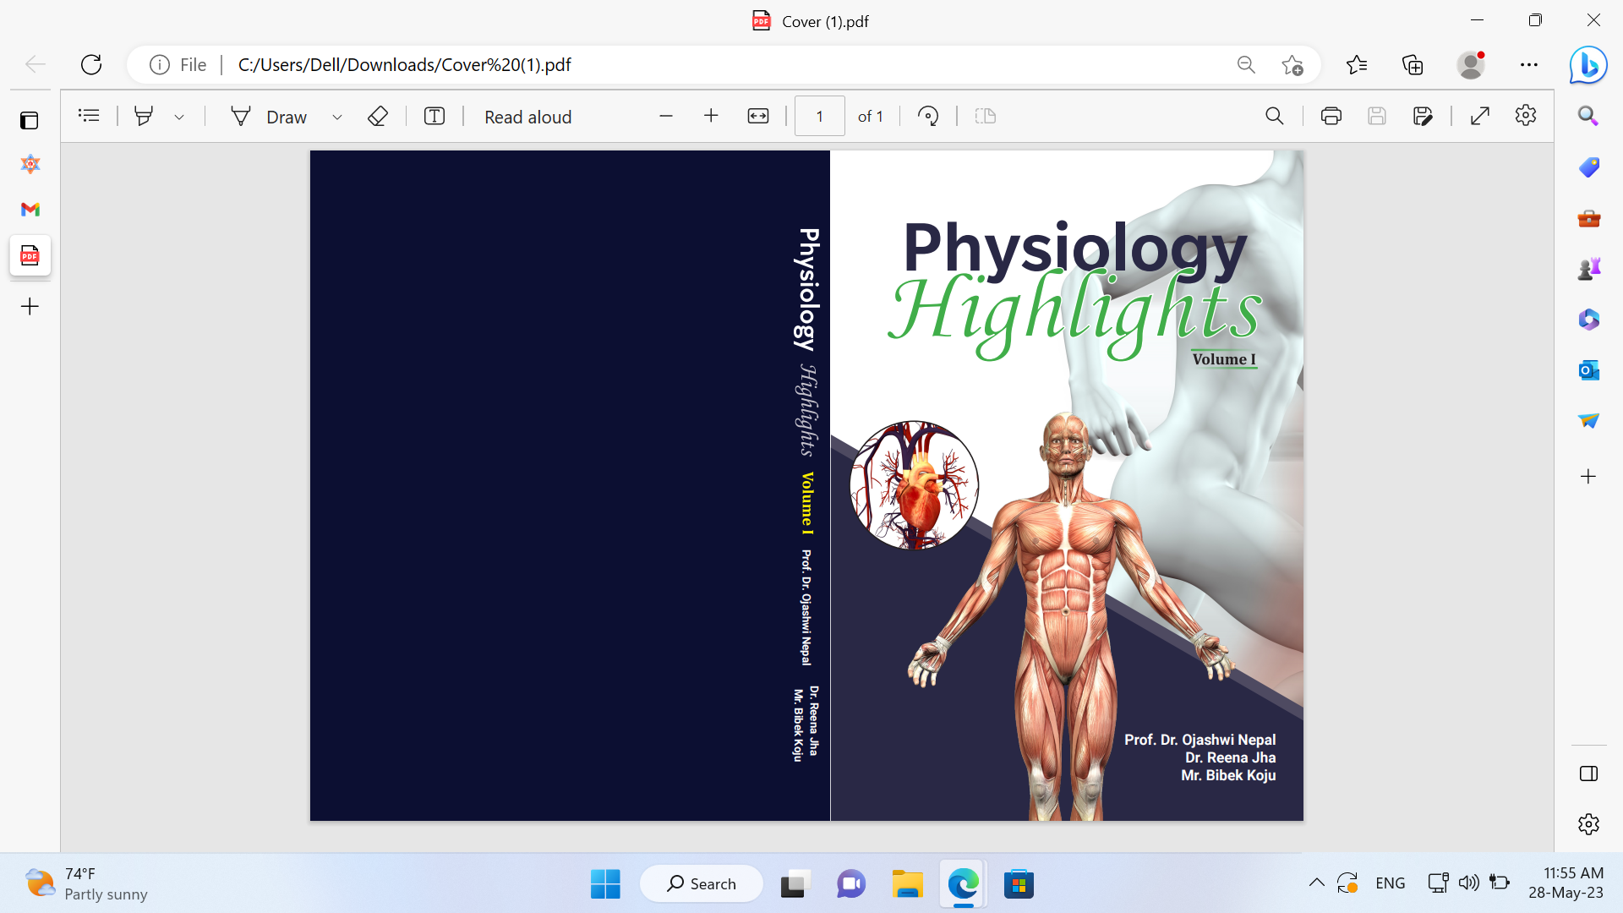Open sidebar Games chess icon

pos(1588,269)
